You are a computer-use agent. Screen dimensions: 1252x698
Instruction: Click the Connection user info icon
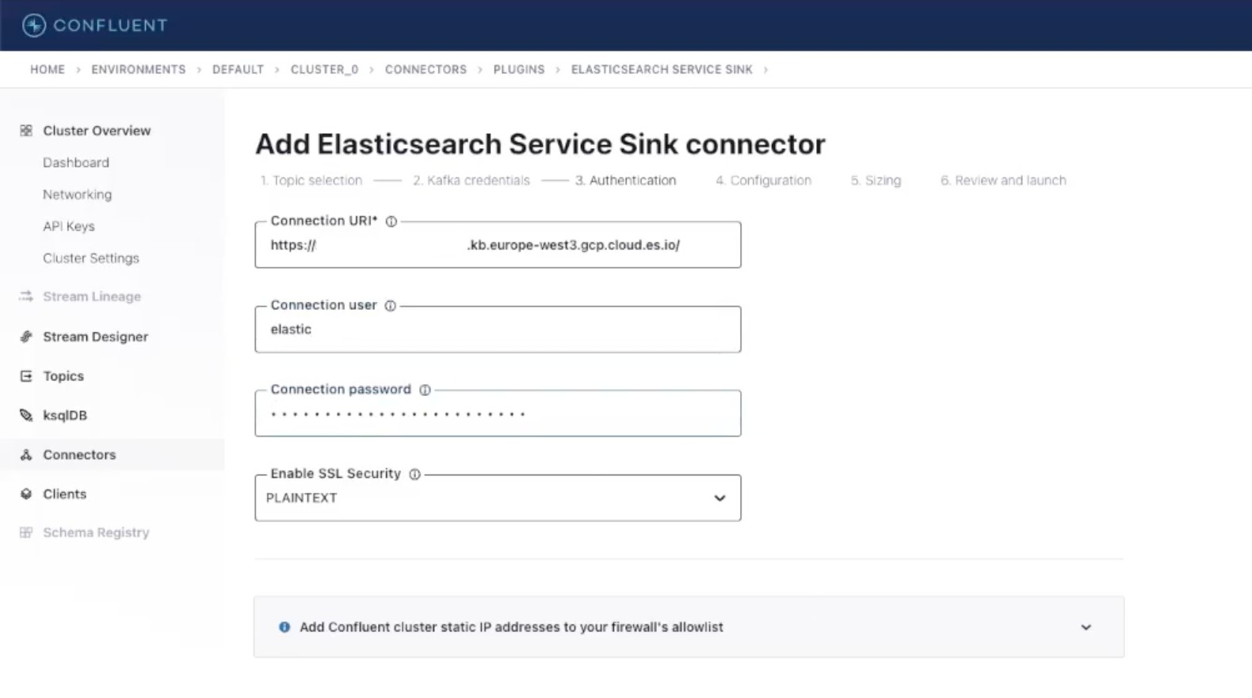click(x=390, y=306)
